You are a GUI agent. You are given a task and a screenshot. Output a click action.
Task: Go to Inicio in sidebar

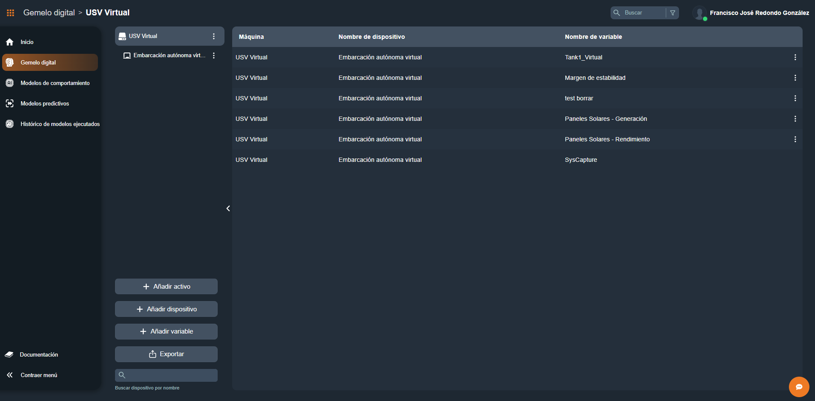tap(27, 42)
